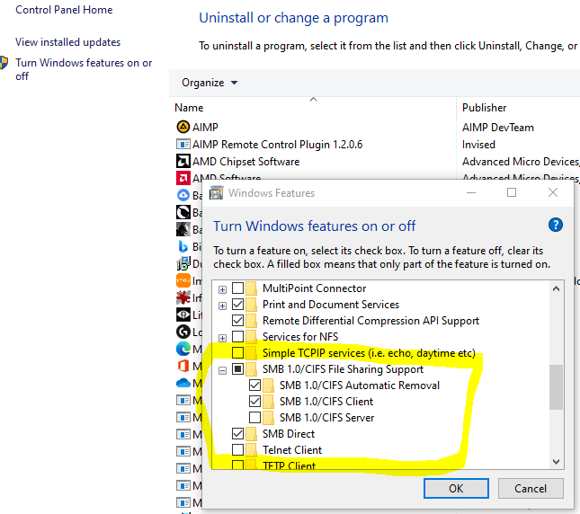The image size is (580, 514).
Task: Uncheck the SMB 1.0/CIFS Client checkbox
Action: pyautogui.click(x=254, y=402)
